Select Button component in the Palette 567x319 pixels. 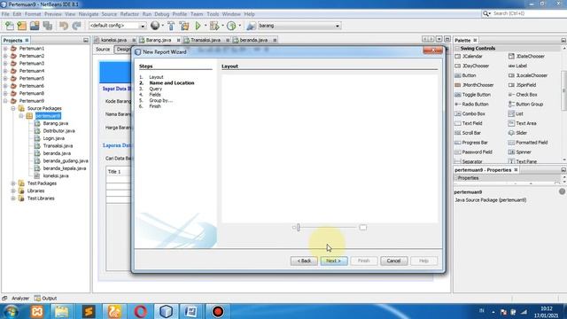pos(465,75)
